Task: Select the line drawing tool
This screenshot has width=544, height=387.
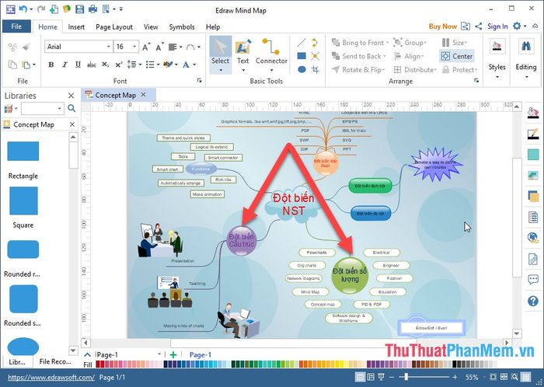Action: coord(302,43)
